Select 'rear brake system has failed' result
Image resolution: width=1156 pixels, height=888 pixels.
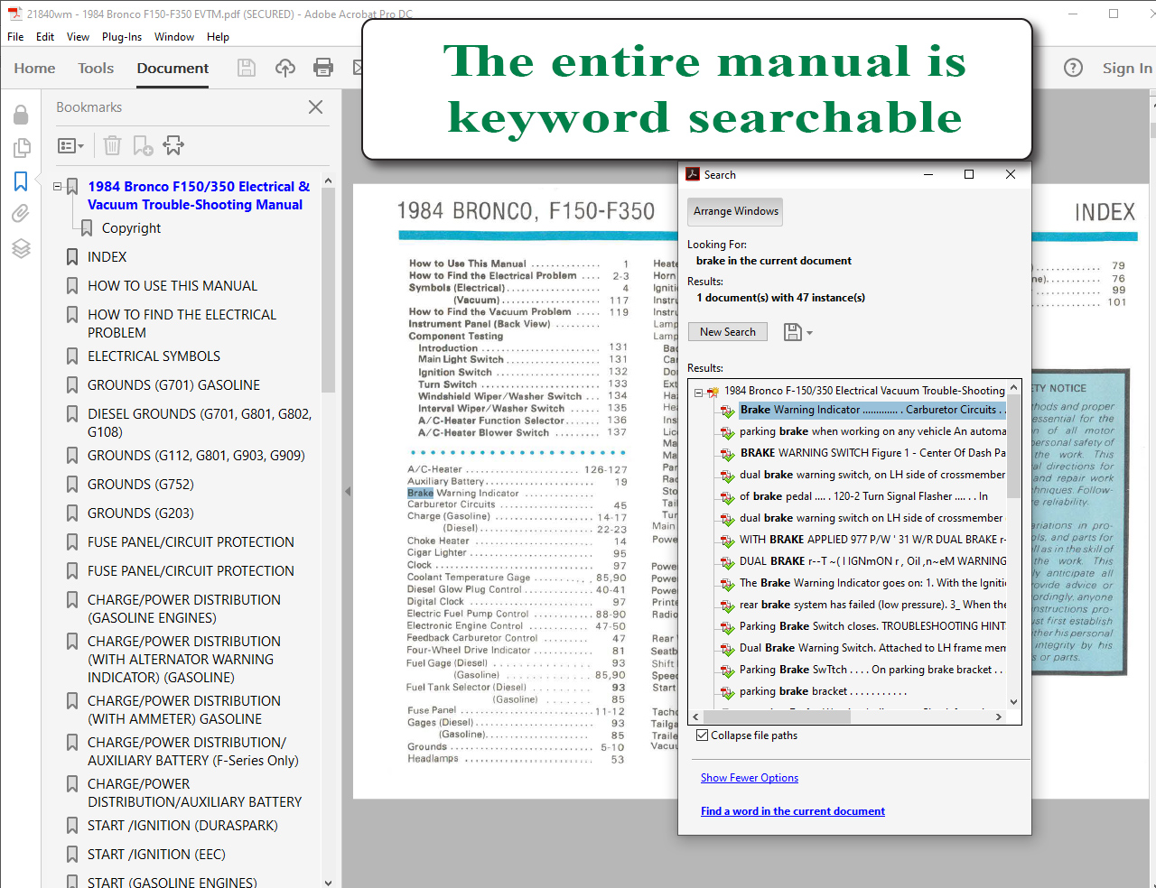click(x=872, y=605)
